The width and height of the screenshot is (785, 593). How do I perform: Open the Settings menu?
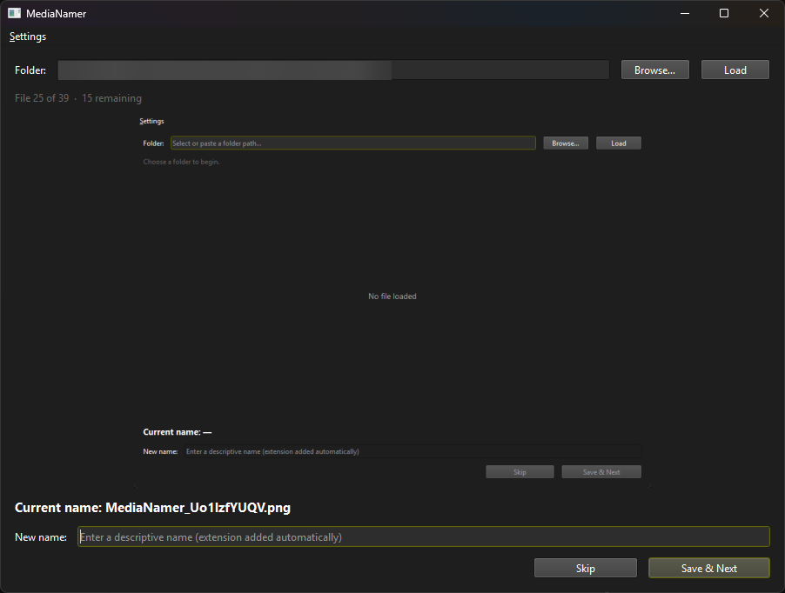click(28, 37)
